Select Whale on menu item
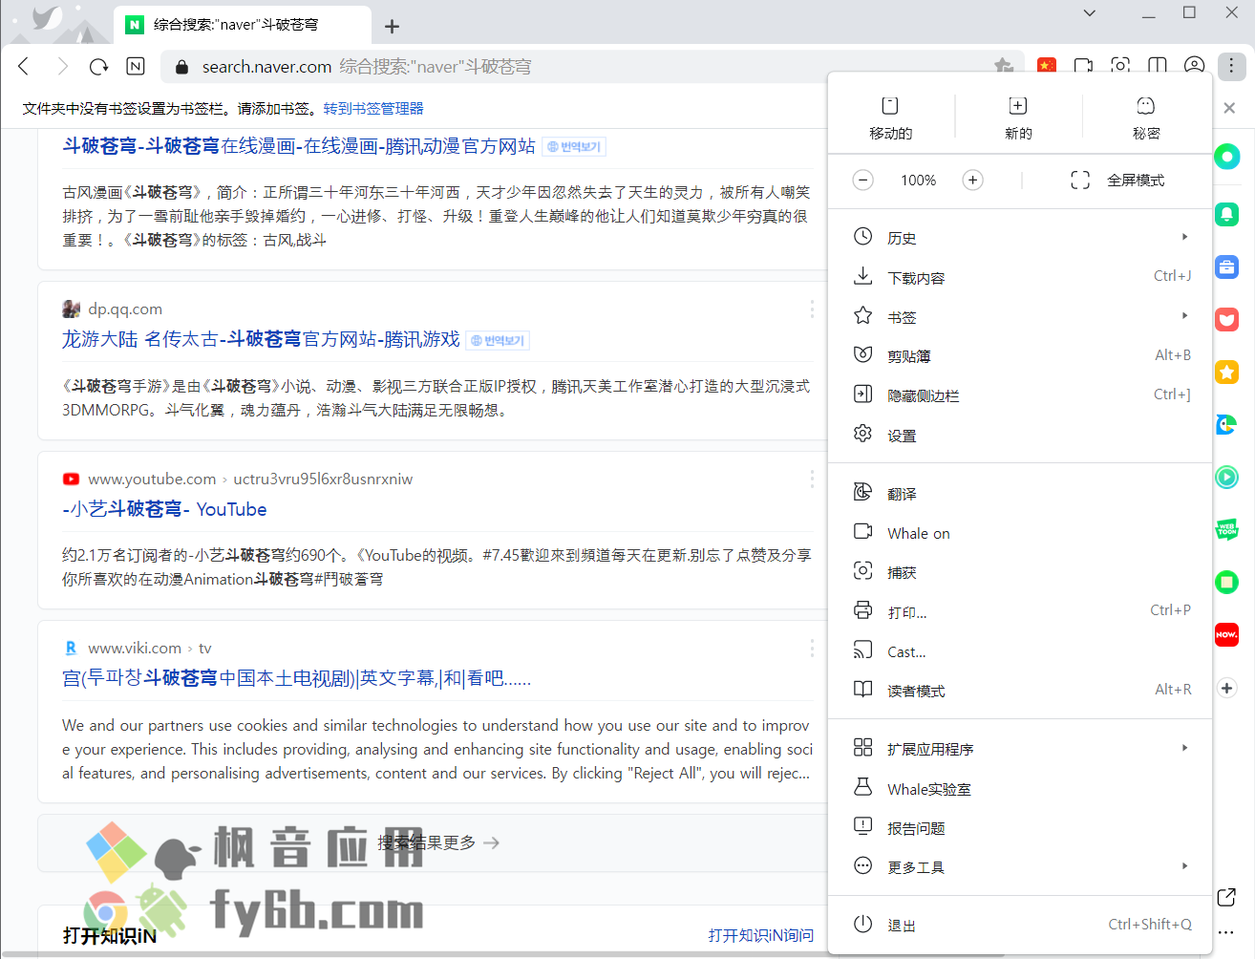This screenshot has width=1255, height=959. point(1020,533)
